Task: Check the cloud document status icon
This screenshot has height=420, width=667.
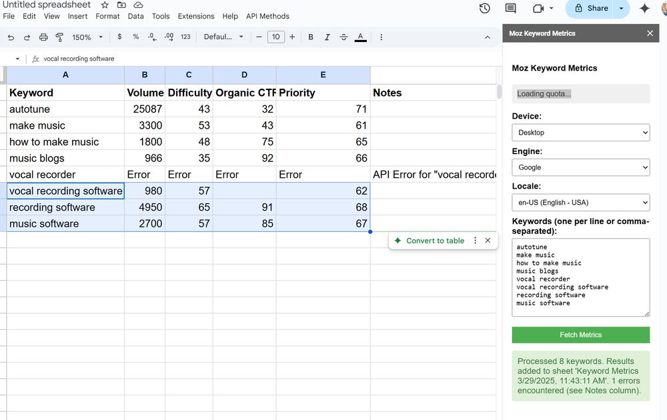Action: click(138, 5)
